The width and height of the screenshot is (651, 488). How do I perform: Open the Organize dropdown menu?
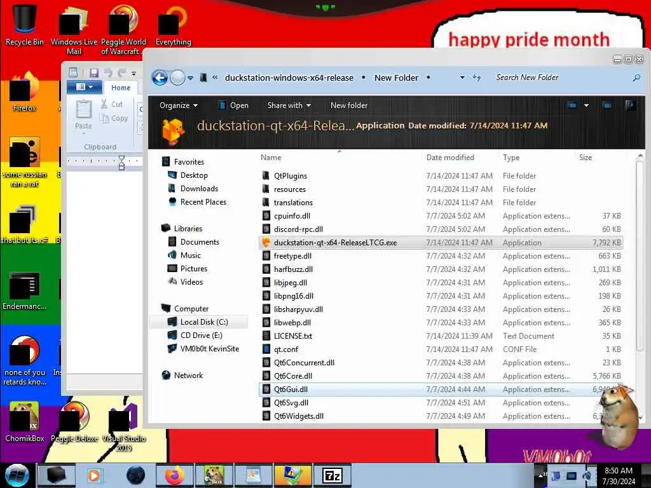179,105
